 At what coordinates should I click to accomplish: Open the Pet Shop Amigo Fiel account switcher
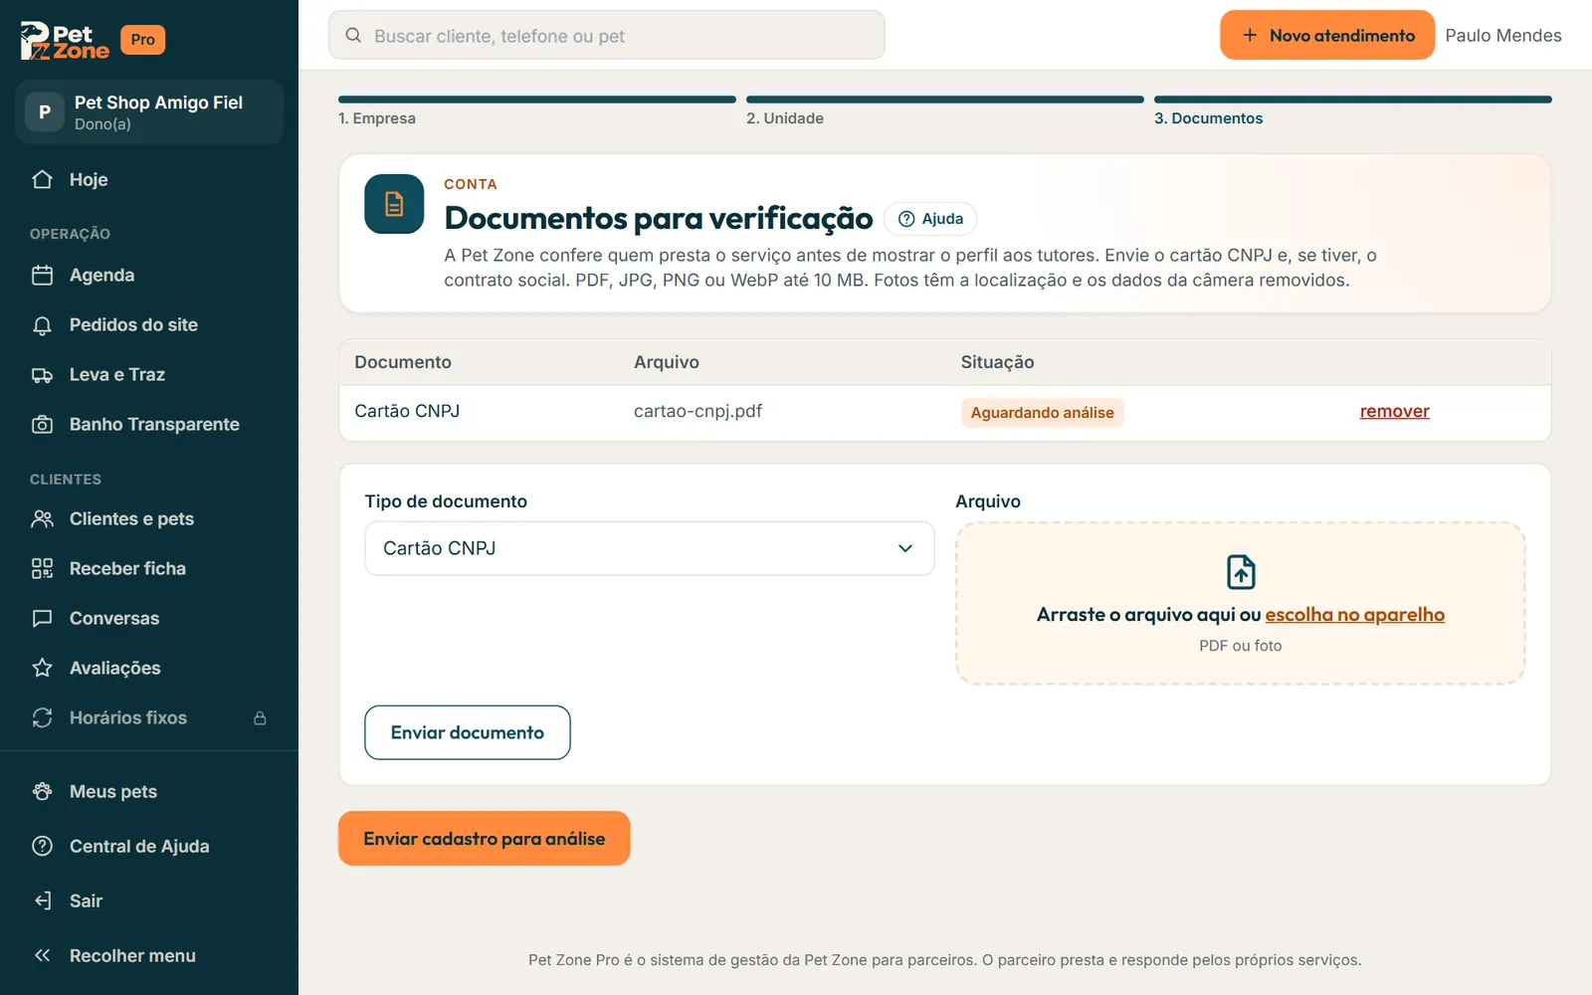pos(149,111)
